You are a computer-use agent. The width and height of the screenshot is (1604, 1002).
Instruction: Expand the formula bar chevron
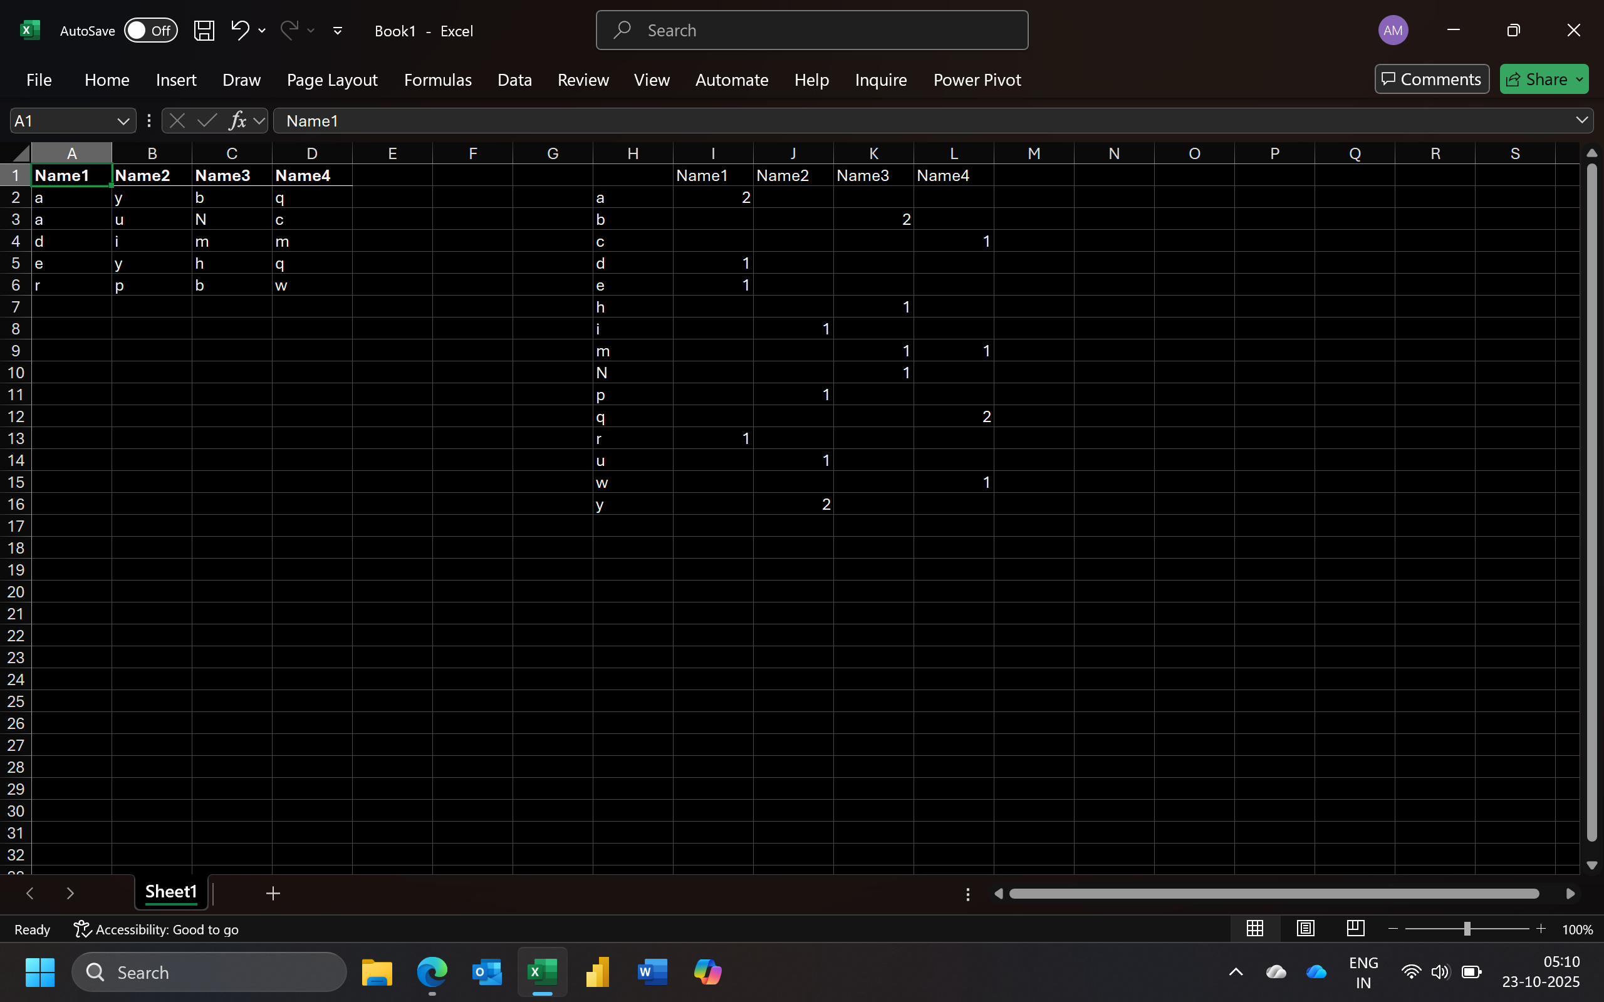click(x=1581, y=120)
